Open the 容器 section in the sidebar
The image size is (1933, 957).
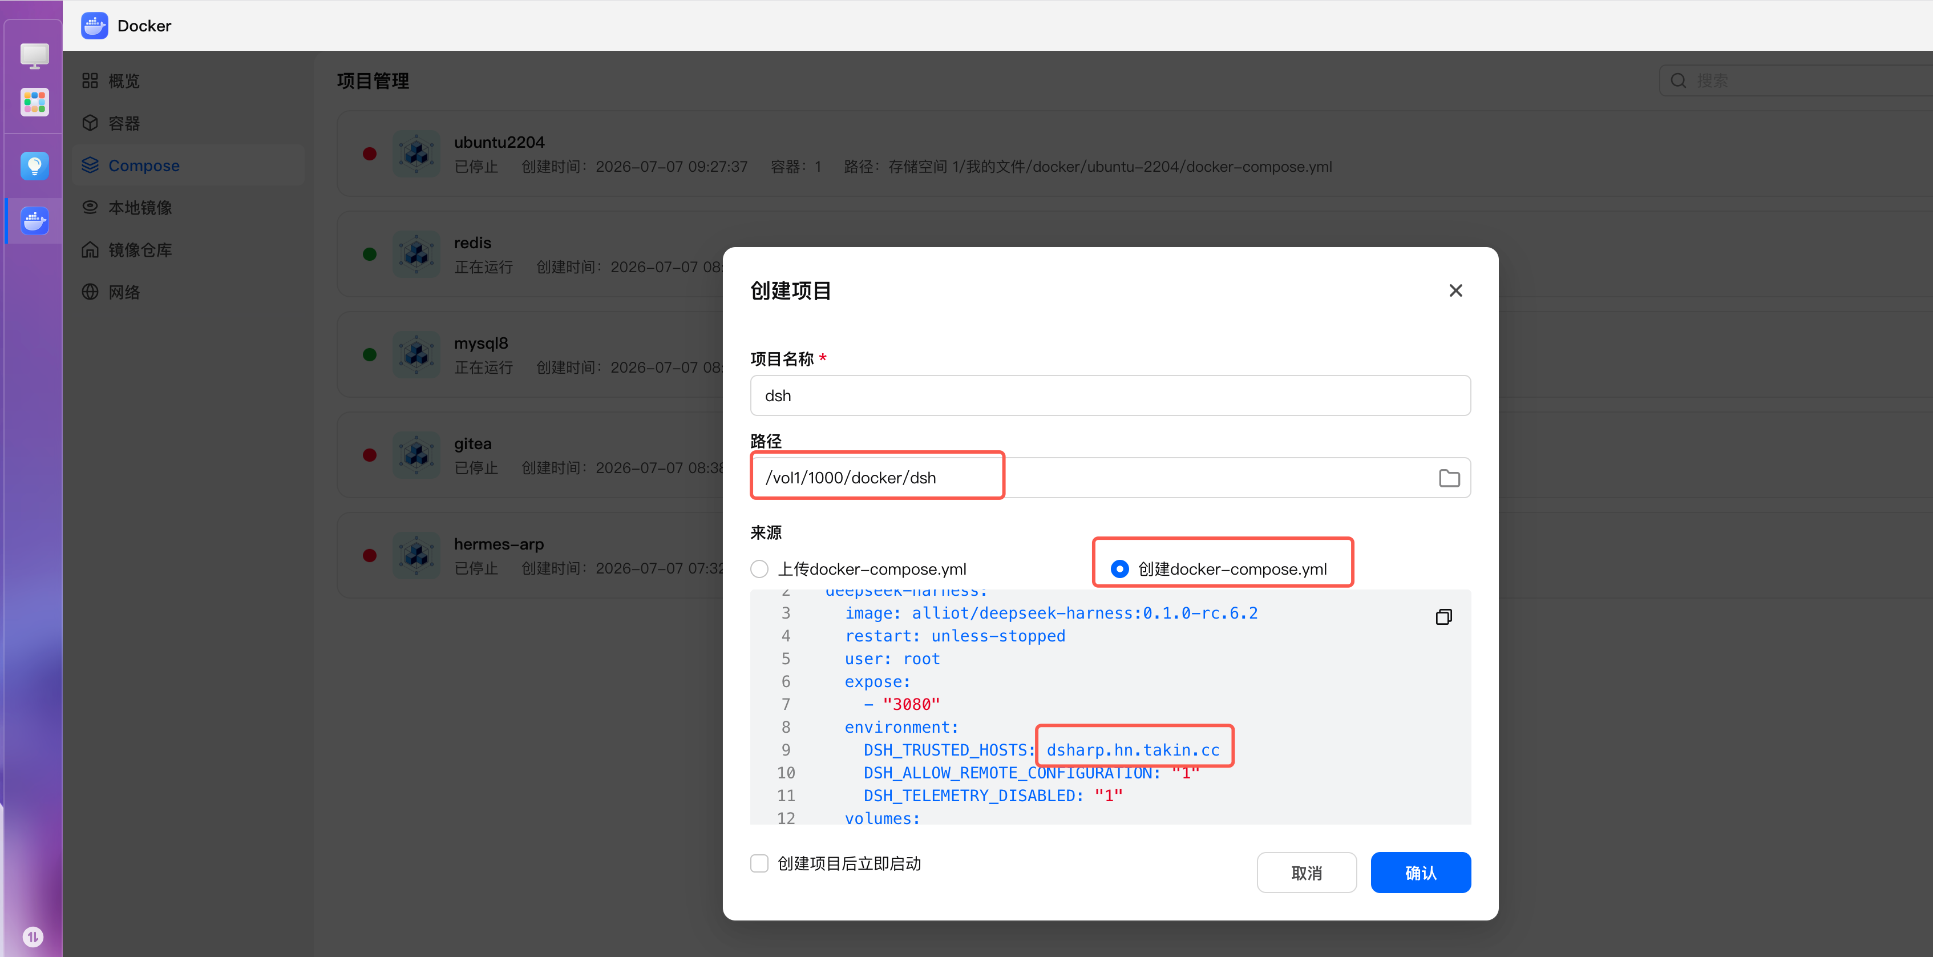(x=188, y=123)
